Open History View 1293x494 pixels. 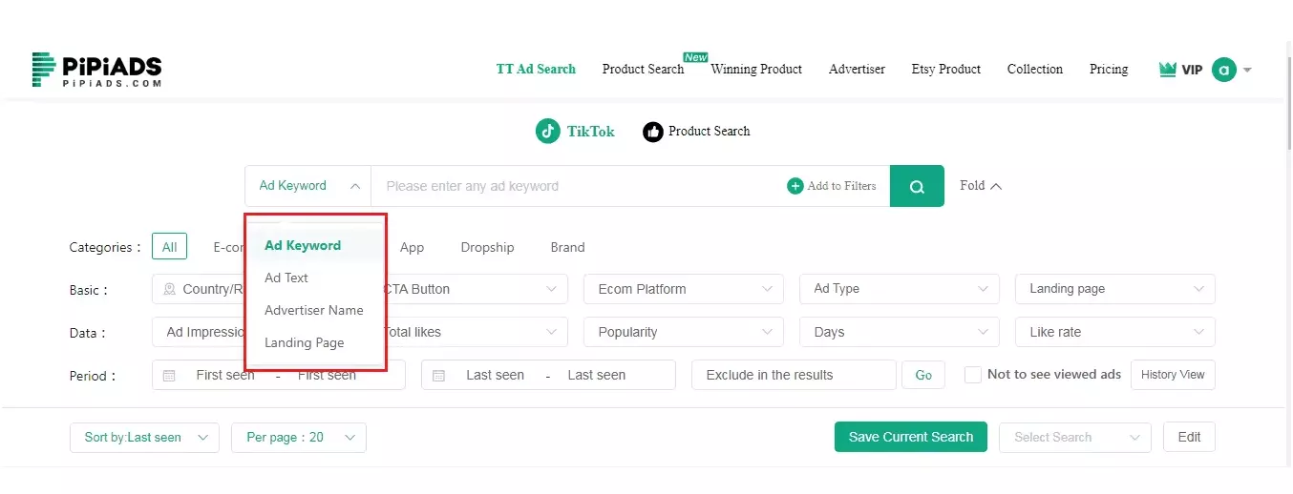click(x=1173, y=375)
